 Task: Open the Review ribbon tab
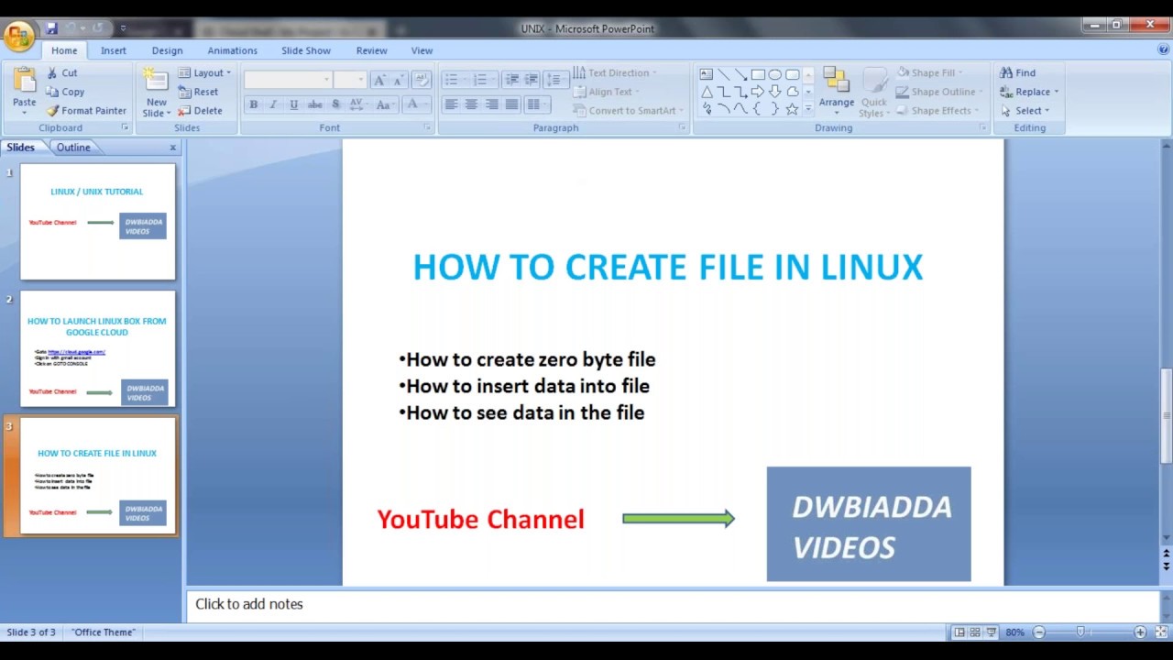pyautogui.click(x=371, y=50)
